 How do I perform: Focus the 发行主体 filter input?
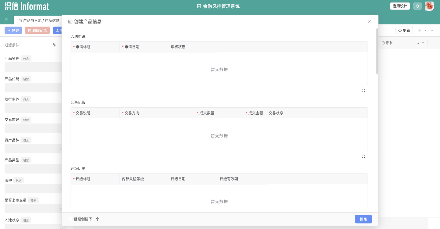click(x=33, y=108)
